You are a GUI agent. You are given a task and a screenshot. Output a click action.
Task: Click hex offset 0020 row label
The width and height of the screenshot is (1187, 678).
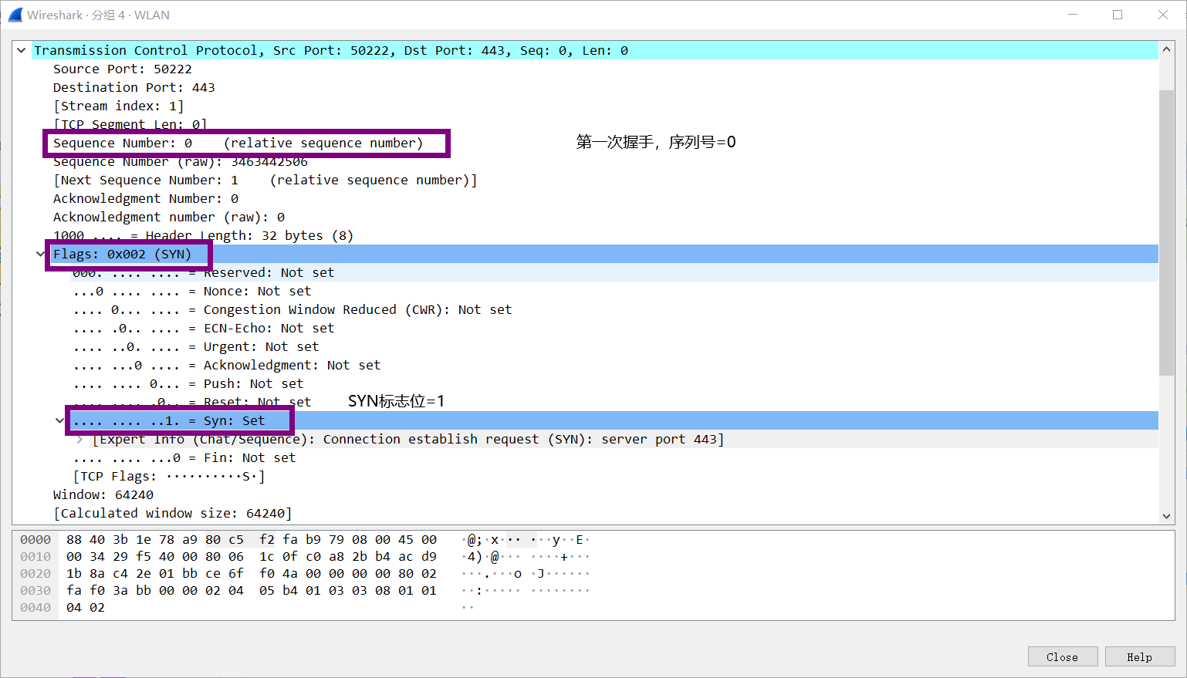tap(36, 574)
